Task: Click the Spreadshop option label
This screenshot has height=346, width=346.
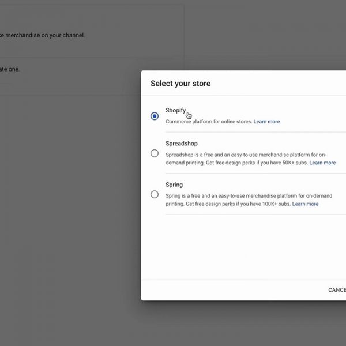Action: tap(182, 144)
